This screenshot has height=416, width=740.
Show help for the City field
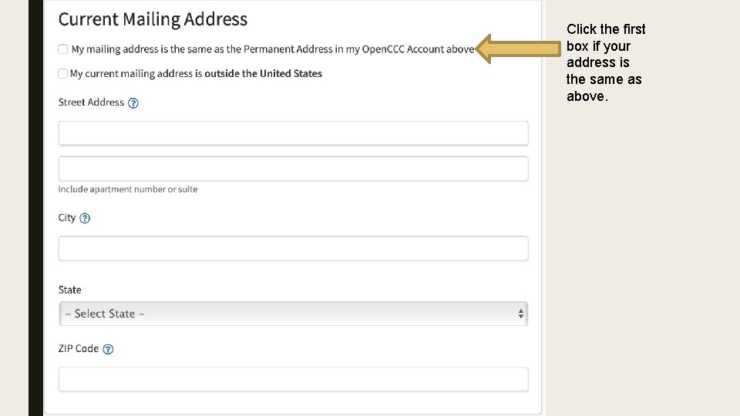point(85,218)
